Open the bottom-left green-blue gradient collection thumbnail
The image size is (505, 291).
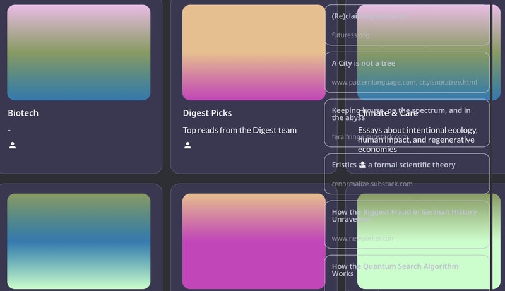click(79, 241)
